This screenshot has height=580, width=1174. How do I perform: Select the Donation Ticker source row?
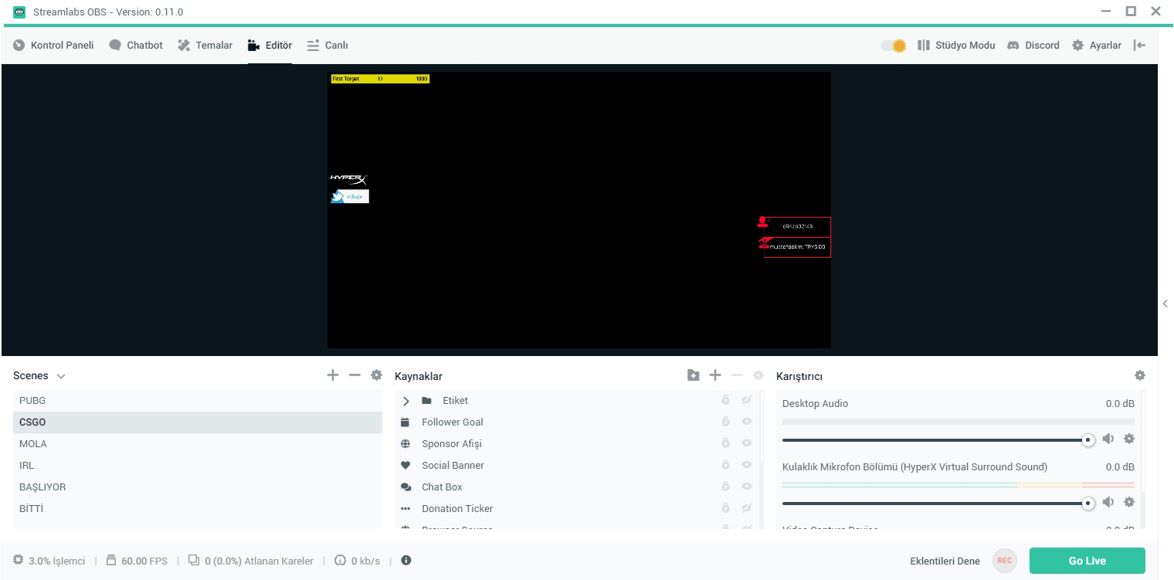(577, 509)
